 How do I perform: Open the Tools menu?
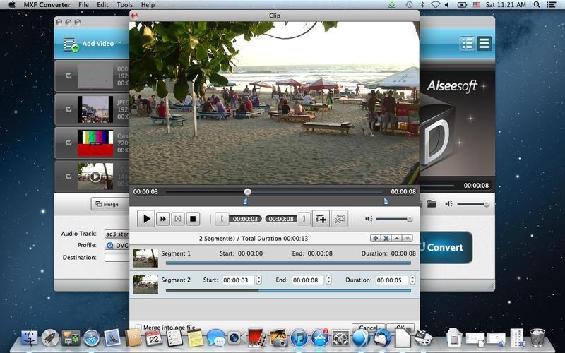point(124,5)
